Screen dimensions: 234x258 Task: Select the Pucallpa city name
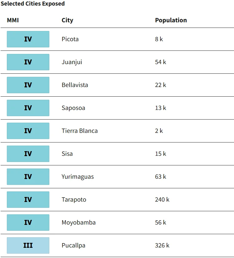click(x=73, y=246)
